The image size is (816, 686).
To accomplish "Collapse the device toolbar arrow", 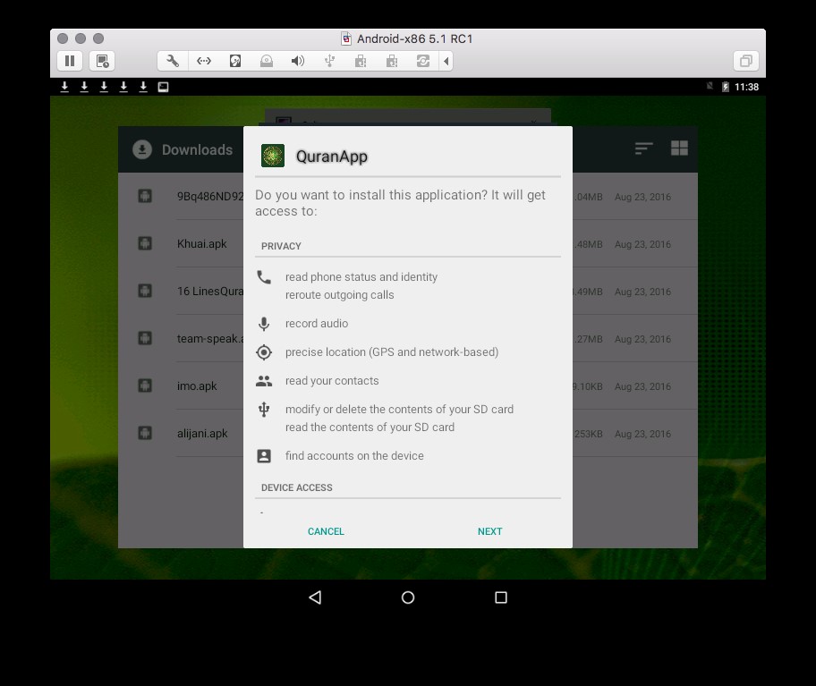I will (446, 61).
